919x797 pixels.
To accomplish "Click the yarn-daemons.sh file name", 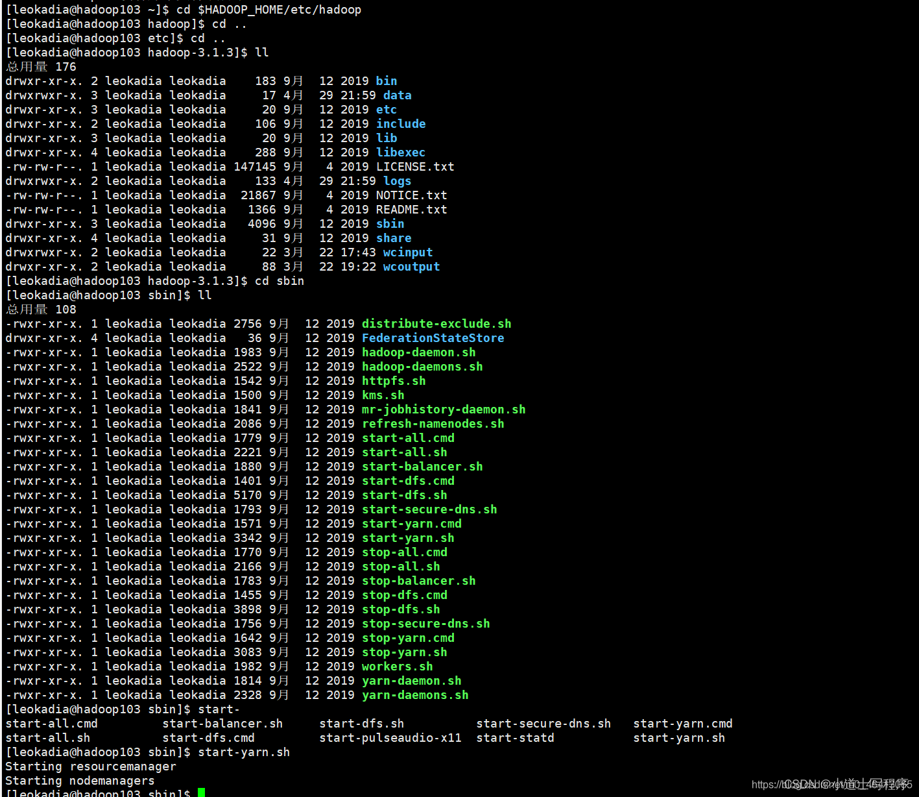I will click(x=415, y=695).
